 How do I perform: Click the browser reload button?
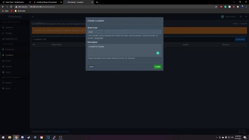coord(11,7)
